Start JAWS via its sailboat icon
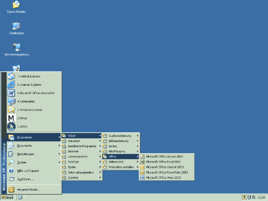Viewport: 268px width, 201px height. coord(11,127)
